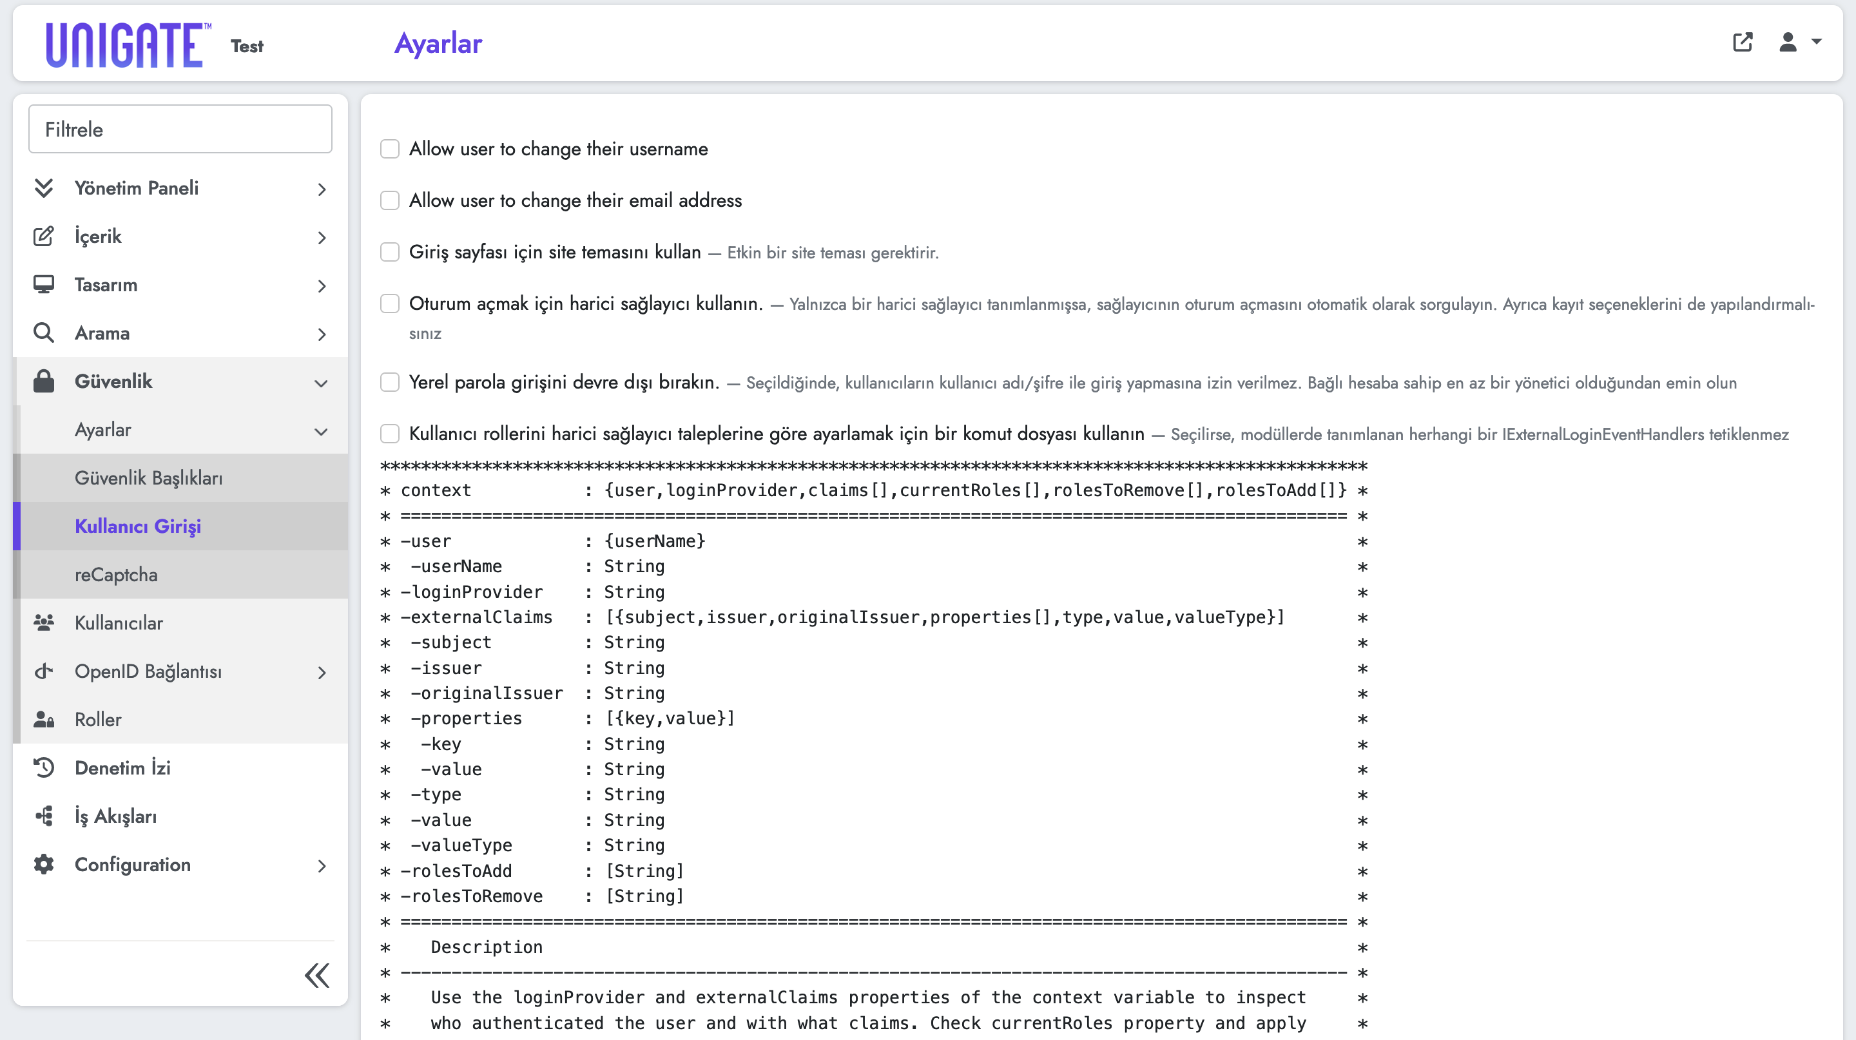
Task: Expand OpenID Bağlantısı chevron
Action: [322, 673]
